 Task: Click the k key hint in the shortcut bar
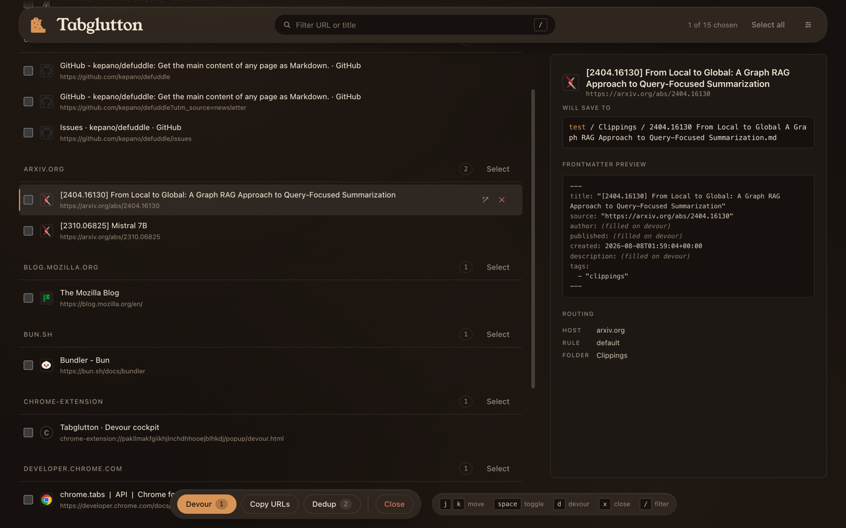pyautogui.click(x=459, y=504)
